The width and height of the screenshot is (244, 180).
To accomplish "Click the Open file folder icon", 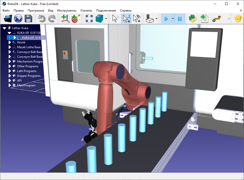I will (x=8, y=19).
